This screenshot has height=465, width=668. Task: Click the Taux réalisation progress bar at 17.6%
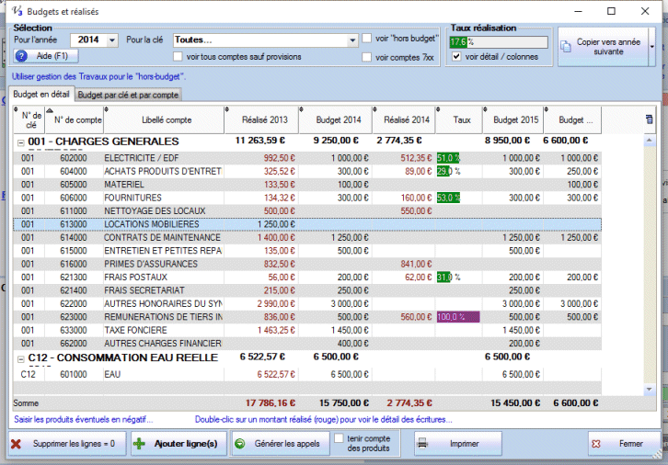(498, 42)
